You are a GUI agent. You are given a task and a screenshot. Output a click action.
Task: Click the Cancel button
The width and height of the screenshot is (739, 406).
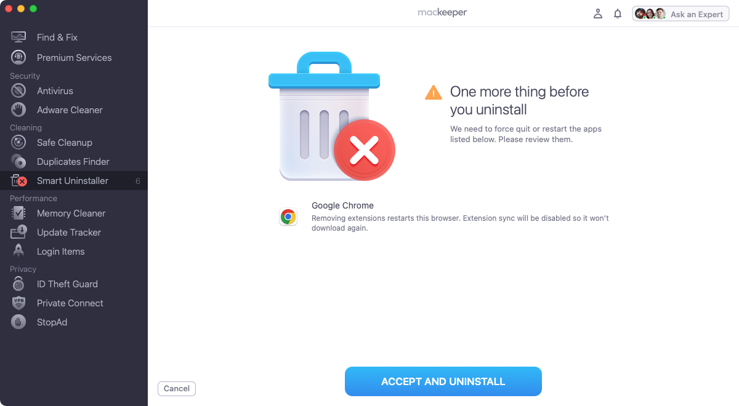[x=177, y=388]
